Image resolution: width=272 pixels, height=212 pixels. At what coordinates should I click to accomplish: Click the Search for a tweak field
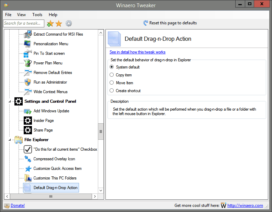tap(24, 23)
